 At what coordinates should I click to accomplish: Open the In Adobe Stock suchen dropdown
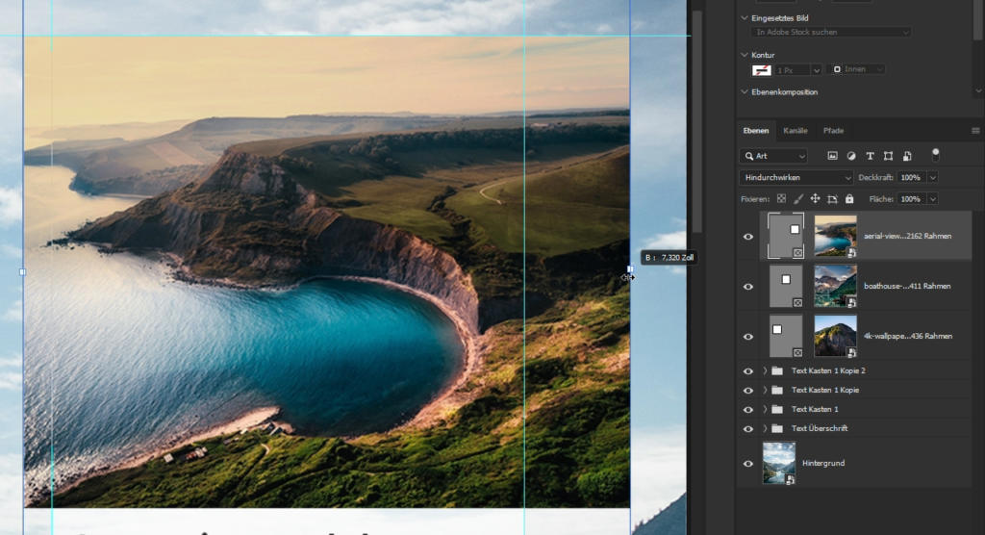[830, 32]
